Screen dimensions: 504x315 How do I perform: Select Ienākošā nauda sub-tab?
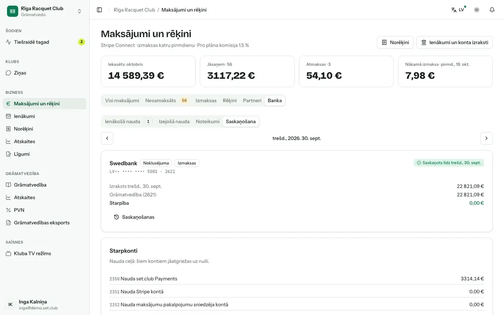pos(128,121)
